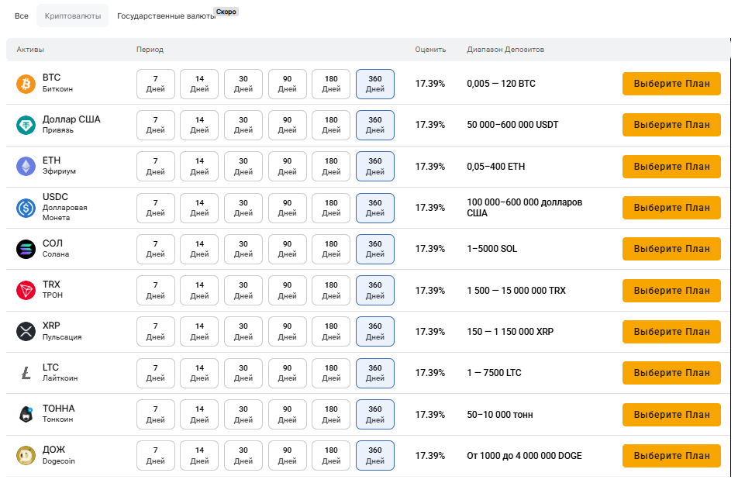
Task: Click the vertical scrollbar at right edge
Action: pyautogui.click(x=731, y=257)
